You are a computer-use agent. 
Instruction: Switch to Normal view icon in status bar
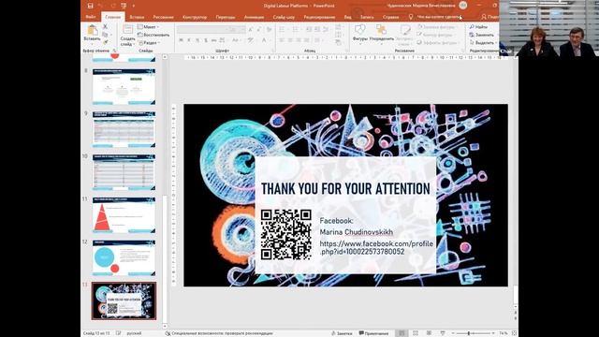click(402, 333)
